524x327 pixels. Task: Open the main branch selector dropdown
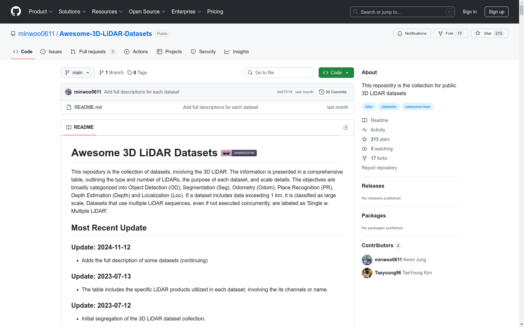point(78,73)
